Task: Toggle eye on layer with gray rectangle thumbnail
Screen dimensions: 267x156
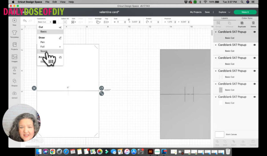Action: [255, 84]
